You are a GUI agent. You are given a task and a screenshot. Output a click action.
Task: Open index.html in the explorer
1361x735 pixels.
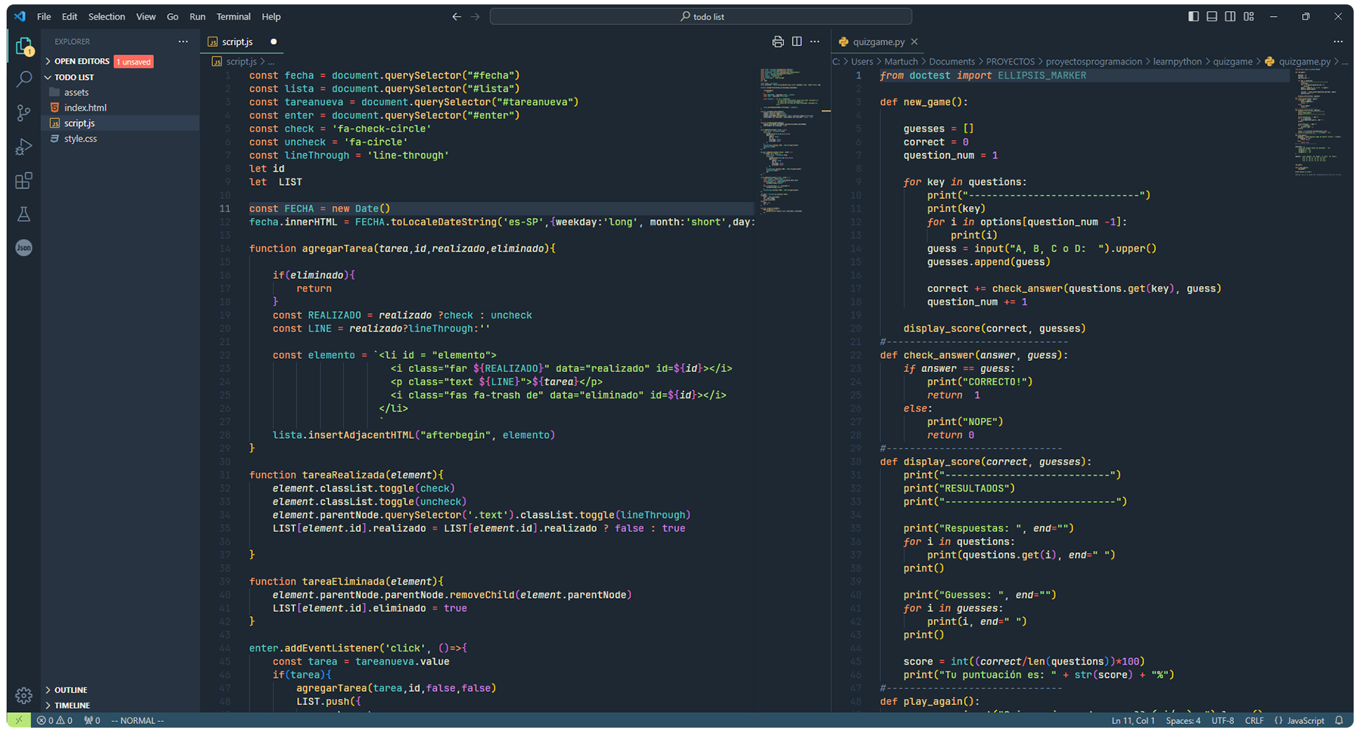(x=85, y=108)
